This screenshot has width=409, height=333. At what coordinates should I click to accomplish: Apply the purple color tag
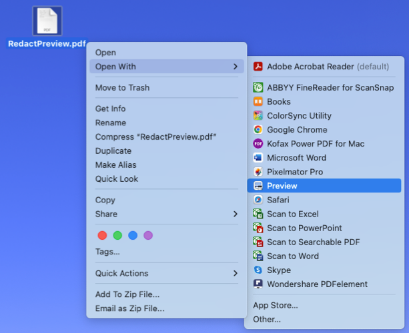[x=148, y=235]
